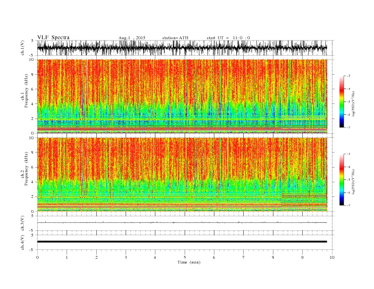Click the ch.1 PSD color scale bar

341,102
